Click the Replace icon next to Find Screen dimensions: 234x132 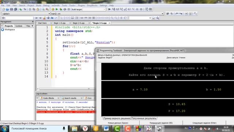pos(47,9)
